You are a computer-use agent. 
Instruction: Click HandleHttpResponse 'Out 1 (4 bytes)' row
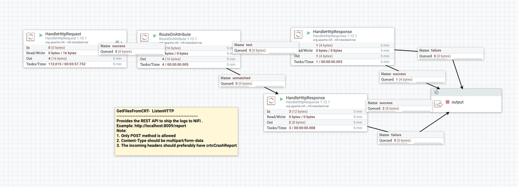[343, 56]
